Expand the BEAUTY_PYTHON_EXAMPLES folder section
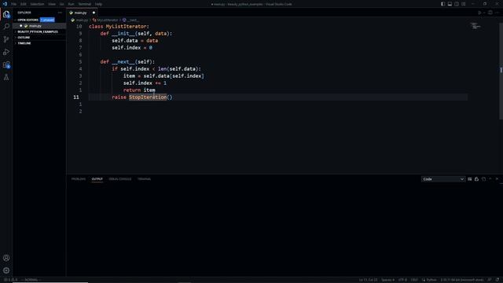 (38, 31)
